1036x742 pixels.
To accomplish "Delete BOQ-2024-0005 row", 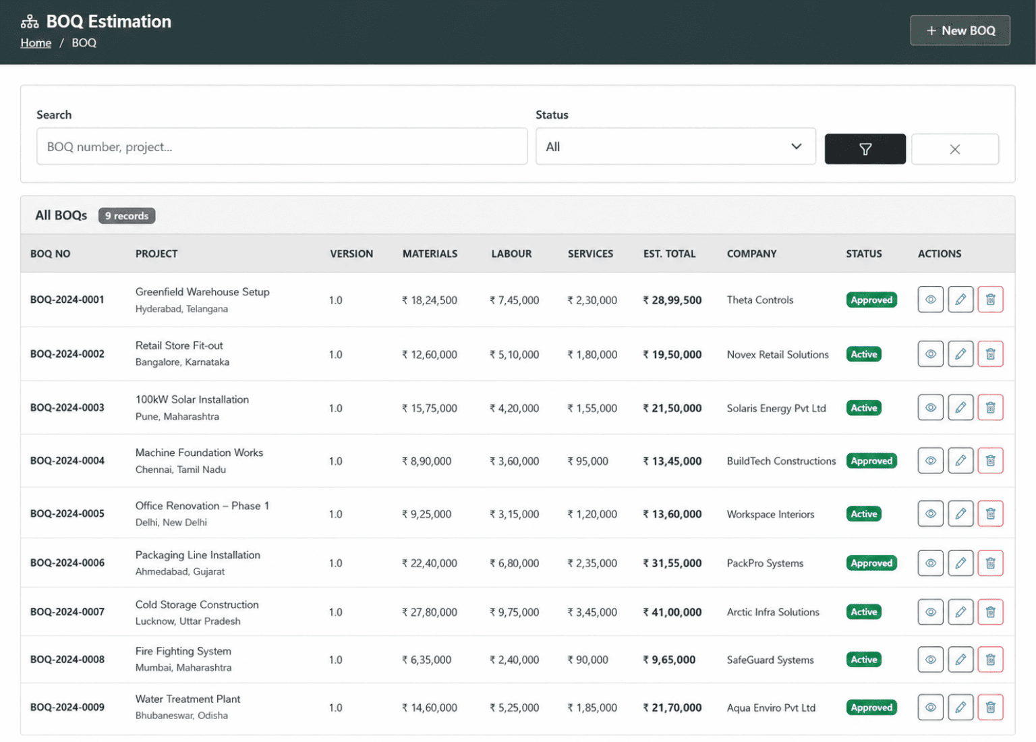I will click(990, 514).
